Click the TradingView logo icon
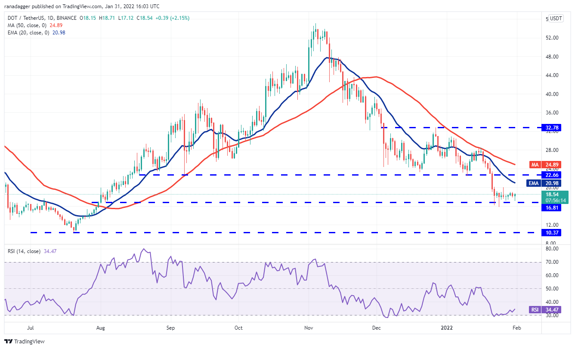 pyautogui.click(x=8, y=341)
